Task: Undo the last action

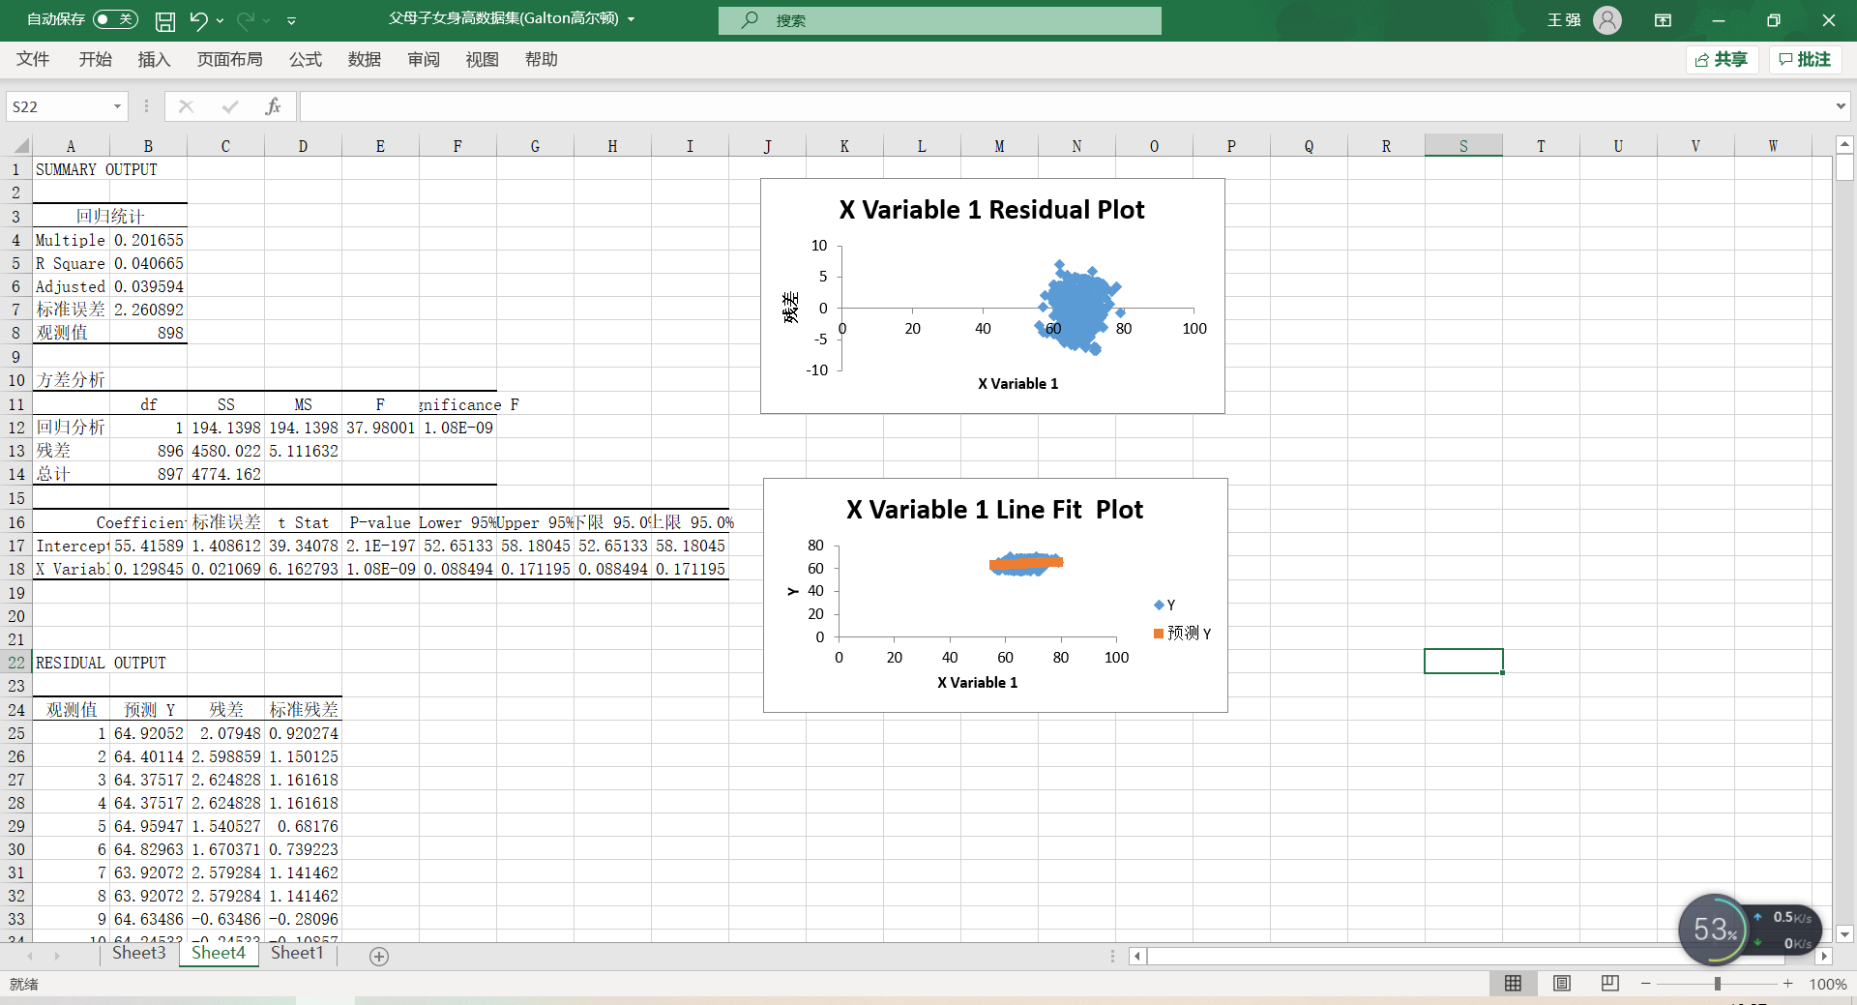Action: 198,19
